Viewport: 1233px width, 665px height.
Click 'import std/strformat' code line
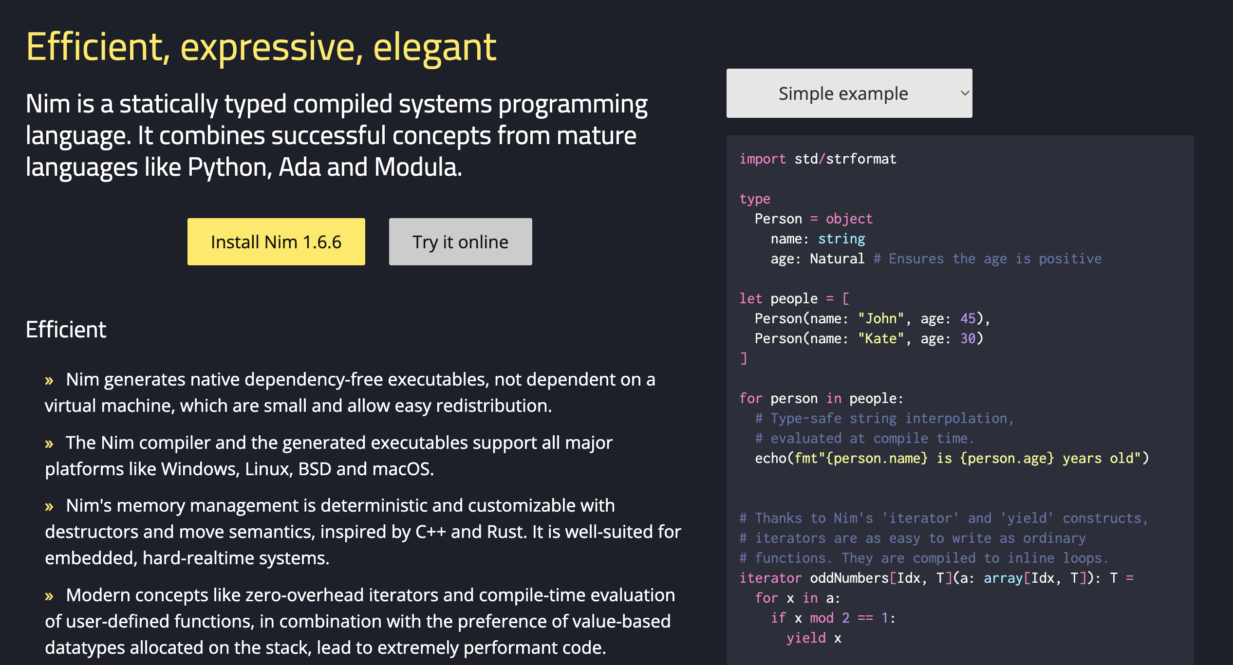pos(818,159)
